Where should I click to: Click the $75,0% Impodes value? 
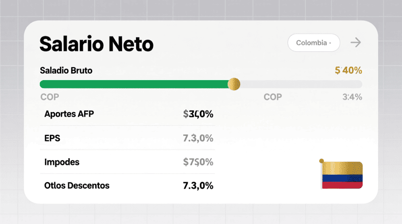click(198, 162)
